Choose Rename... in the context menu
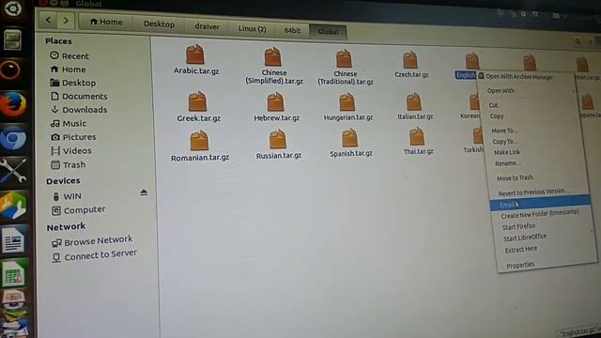 [508, 163]
